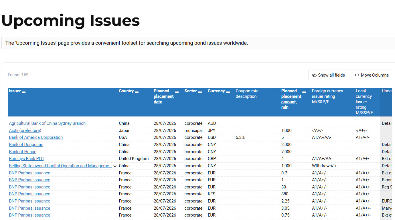
Task: Open BNP Paribas Issuance link with amount 0.75
Action: point(29,215)
